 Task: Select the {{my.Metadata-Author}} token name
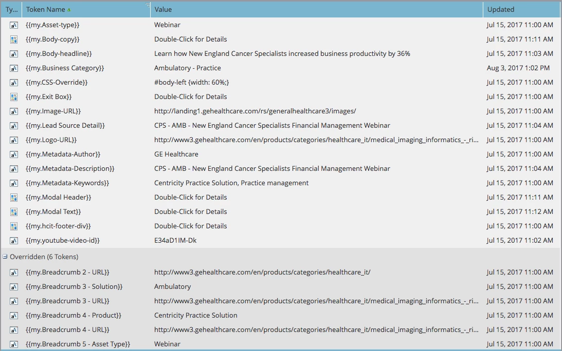(x=63, y=154)
